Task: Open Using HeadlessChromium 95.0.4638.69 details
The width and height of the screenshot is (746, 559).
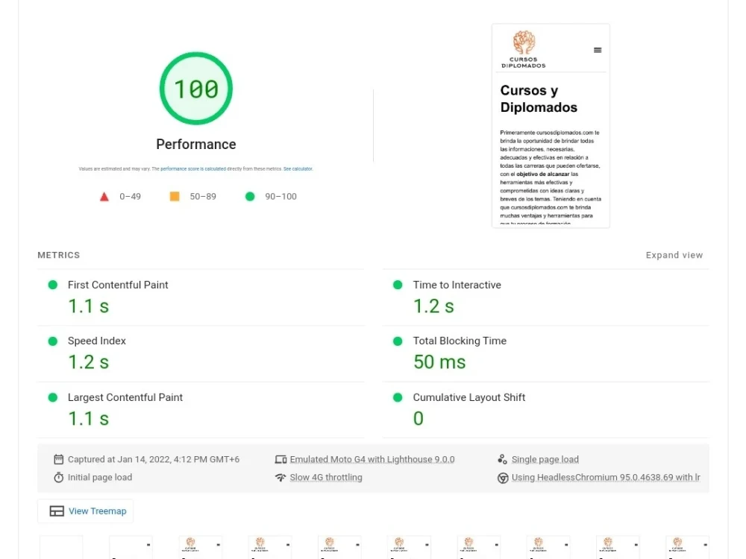Action: 606,477
